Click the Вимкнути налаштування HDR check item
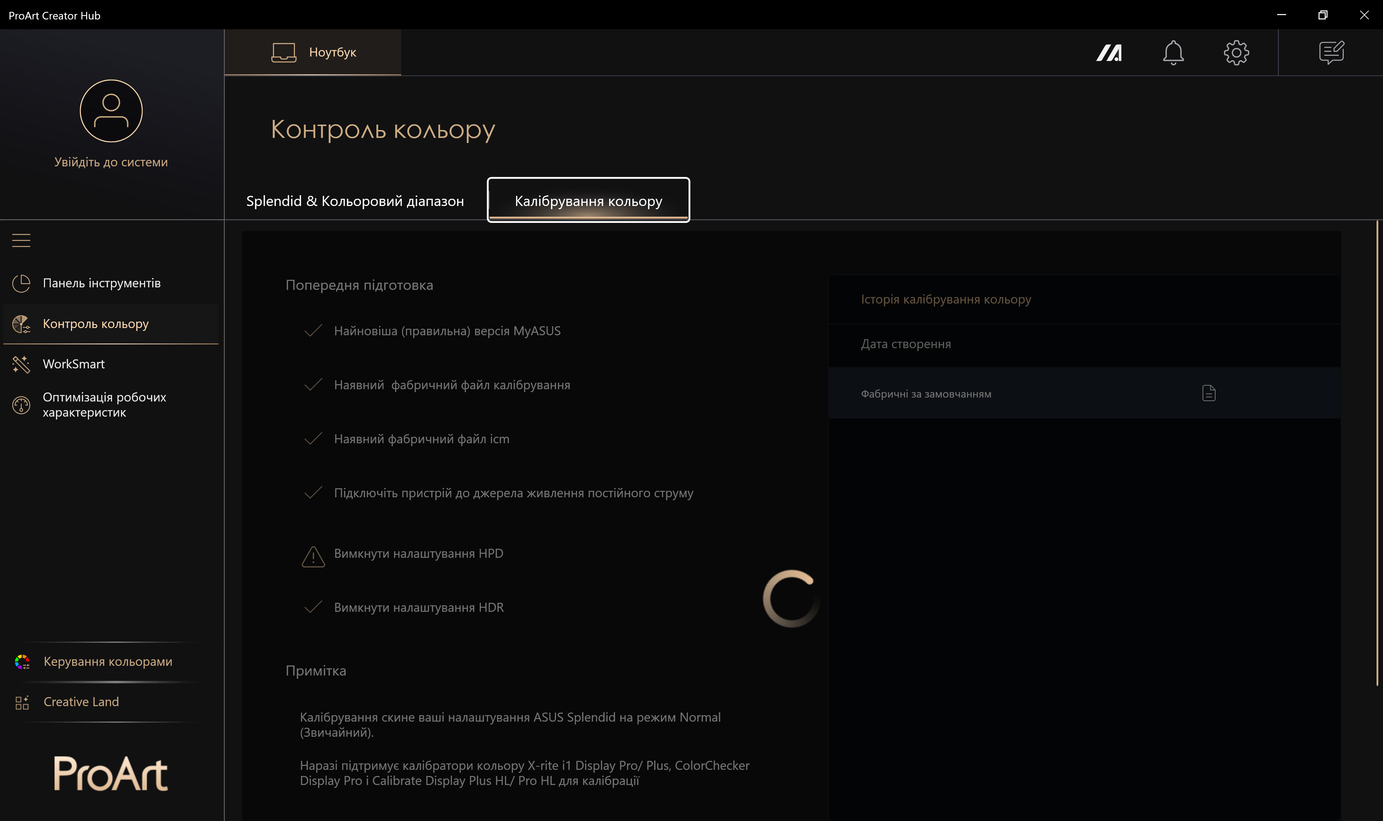The height and width of the screenshot is (821, 1383). (x=419, y=607)
